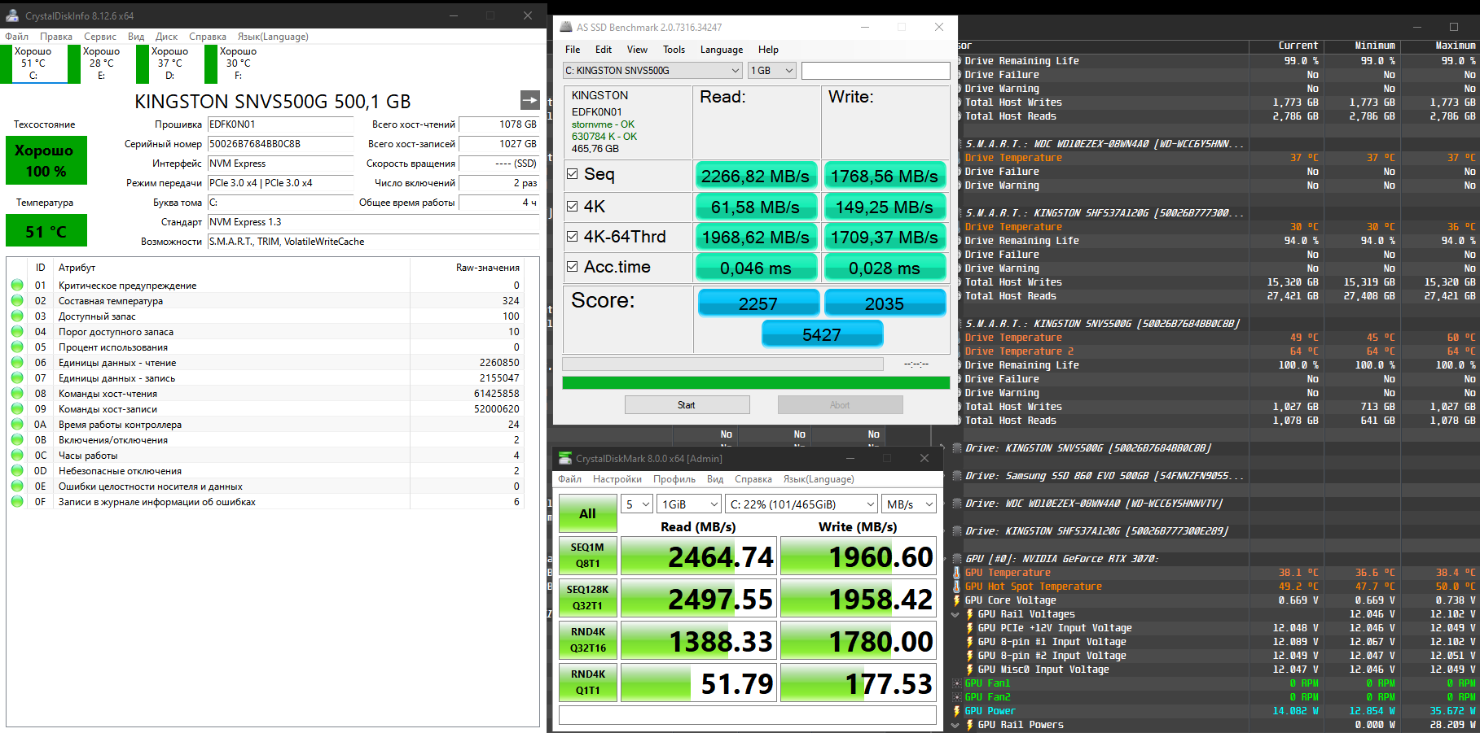Image resolution: width=1480 pixels, height=733 pixels.
Task: Click the Хорошо 100 % health status button
Action: pos(46,161)
